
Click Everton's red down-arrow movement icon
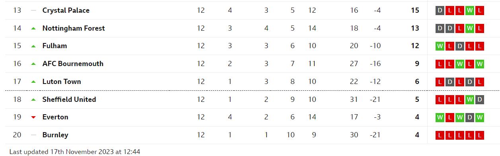[x=33, y=117]
